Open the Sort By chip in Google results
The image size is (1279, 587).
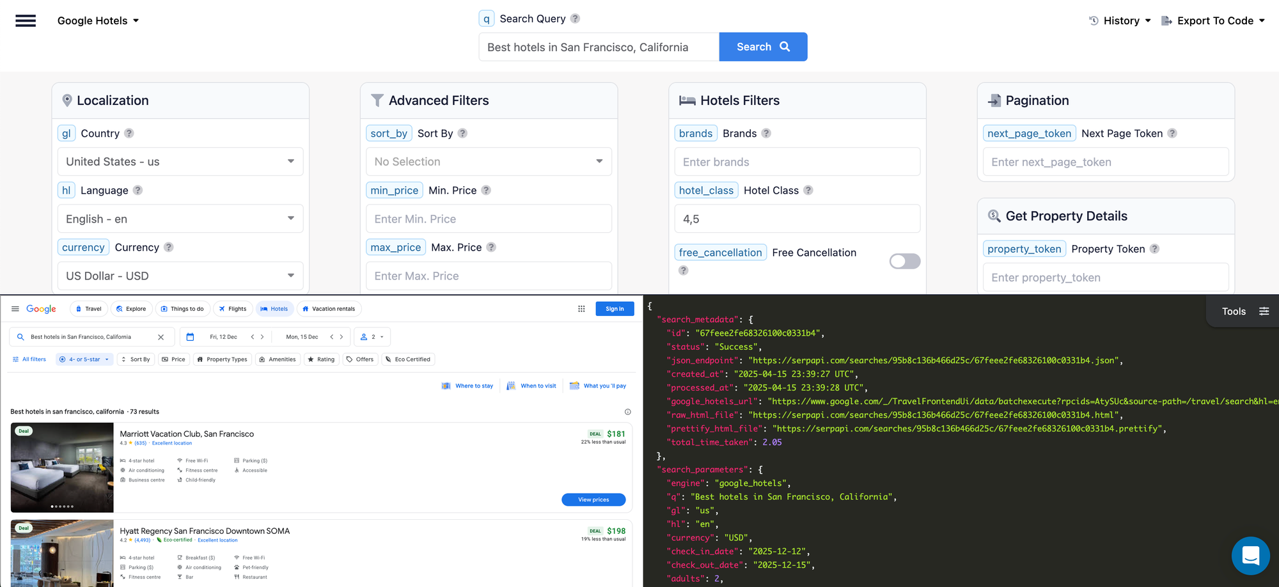coord(136,359)
